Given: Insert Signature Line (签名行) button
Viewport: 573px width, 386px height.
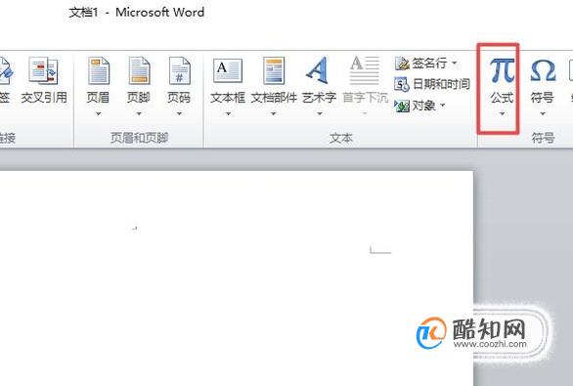Looking at the screenshot, I should click(425, 63).
